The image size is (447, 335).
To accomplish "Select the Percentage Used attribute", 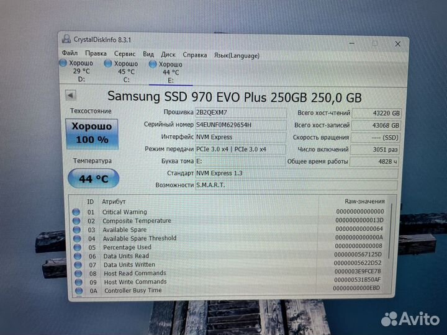I will [127, 248].
